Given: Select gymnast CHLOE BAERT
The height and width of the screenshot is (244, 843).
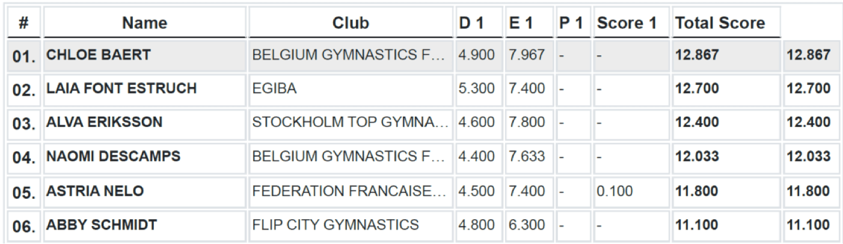Looking at the screenshot, I should [x=99, y=55].
